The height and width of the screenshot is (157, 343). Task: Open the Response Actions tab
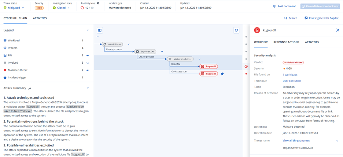click(286, 42)
